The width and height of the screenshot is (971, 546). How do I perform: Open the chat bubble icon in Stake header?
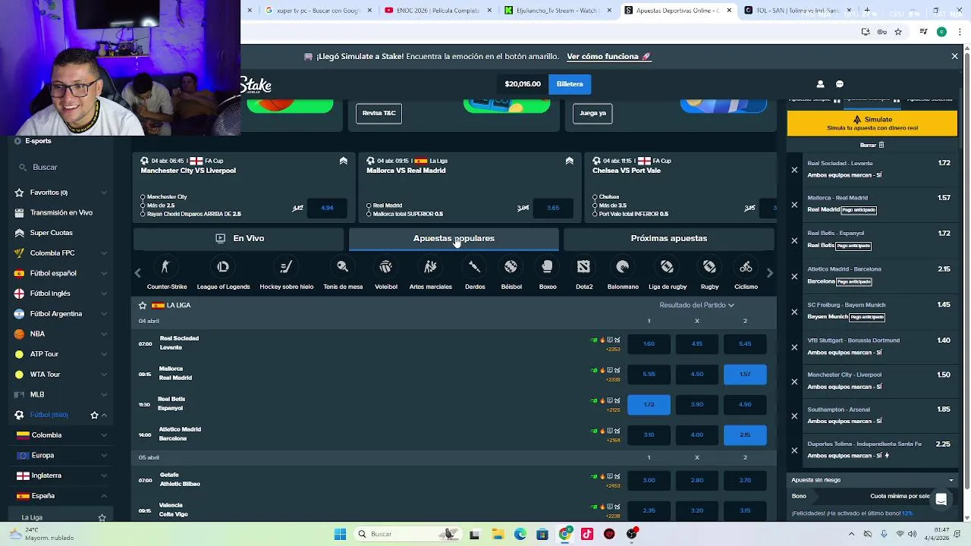click(x=840, y=84)
